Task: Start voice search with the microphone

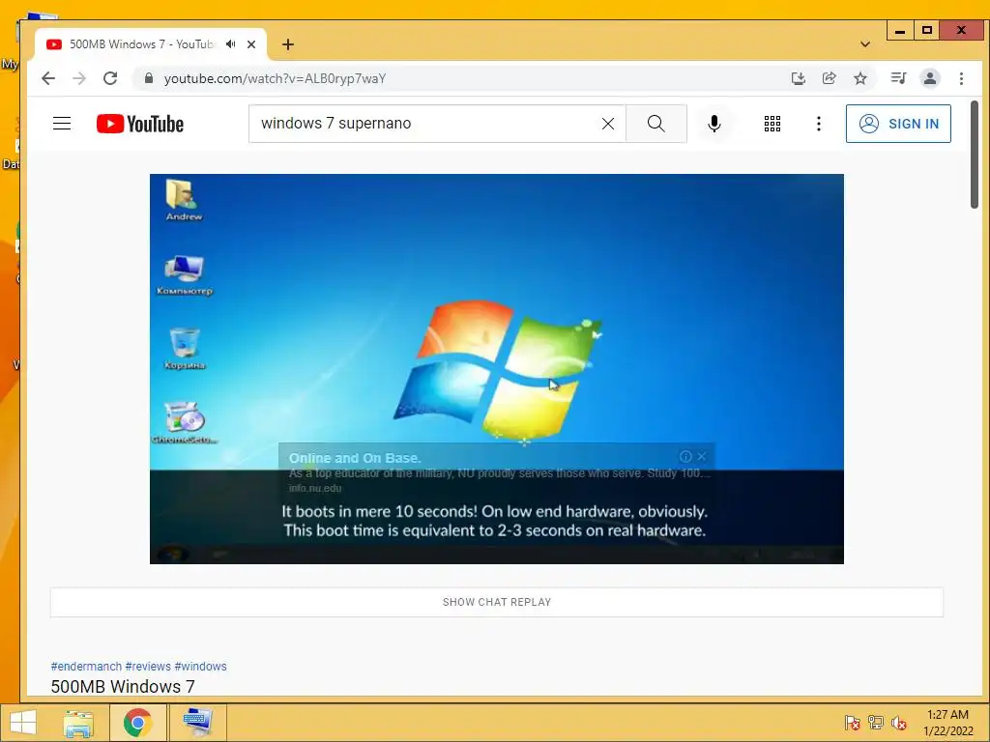Action: [x=714, y=124]
